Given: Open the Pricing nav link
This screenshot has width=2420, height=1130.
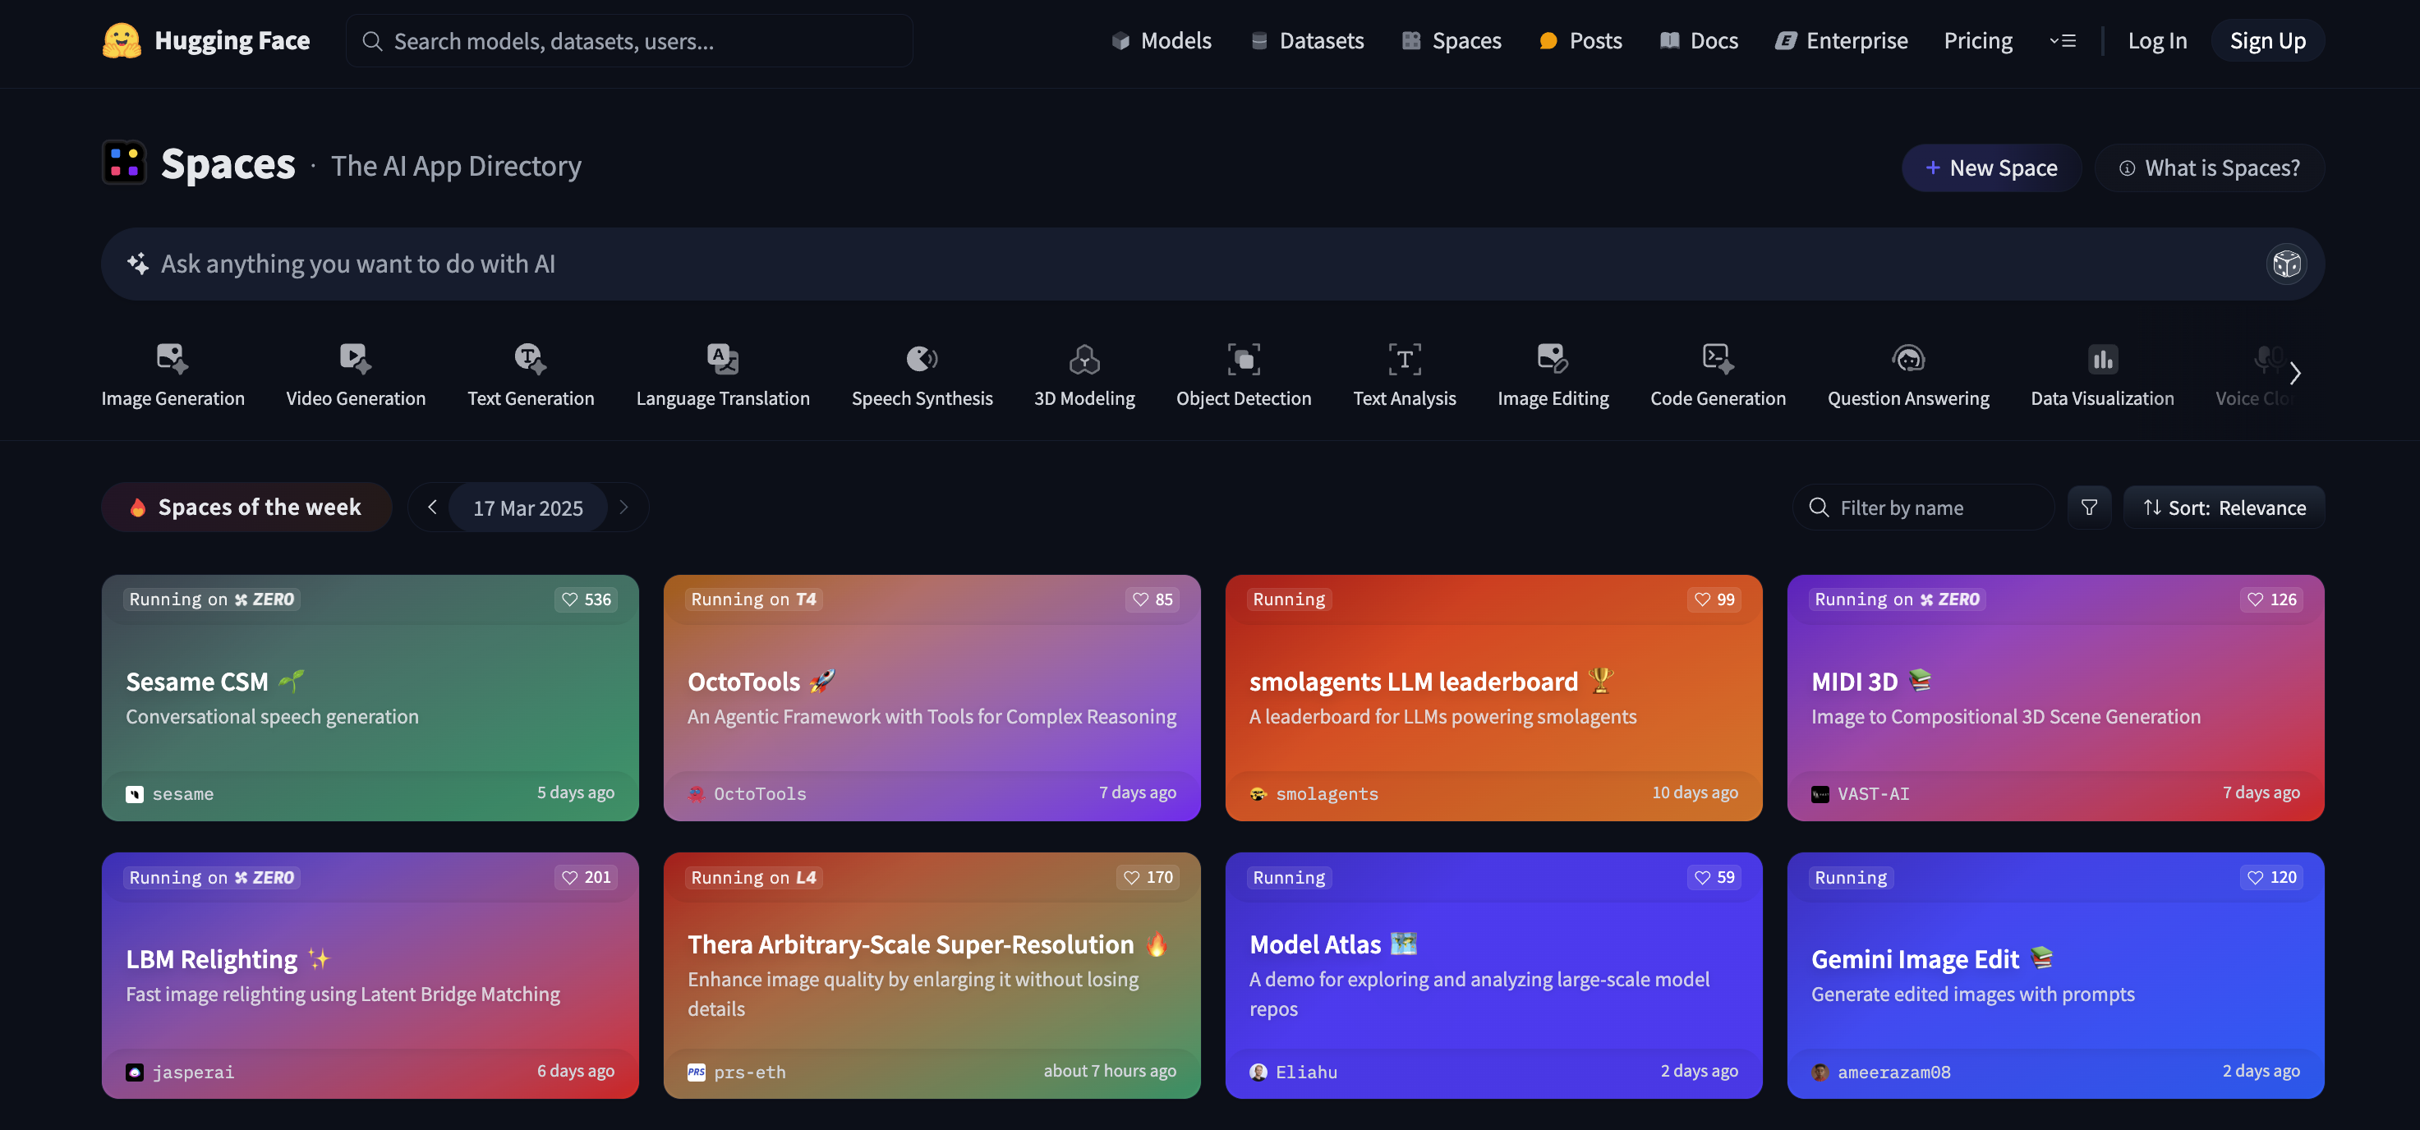Looking at the screenshot, I should (x=1977, y=40).
